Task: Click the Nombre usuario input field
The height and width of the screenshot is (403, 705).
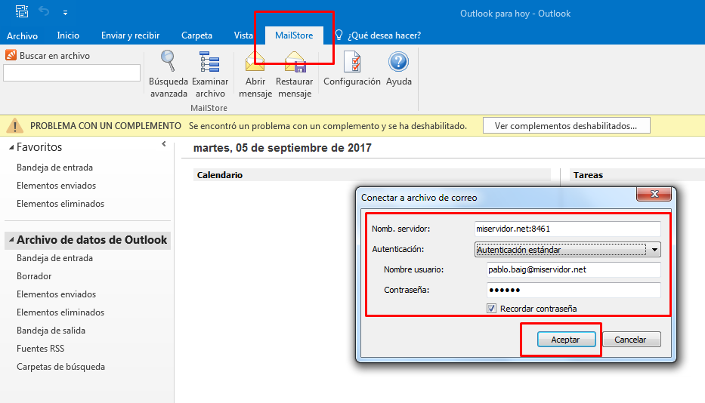Action: click(x=574, y=269)
